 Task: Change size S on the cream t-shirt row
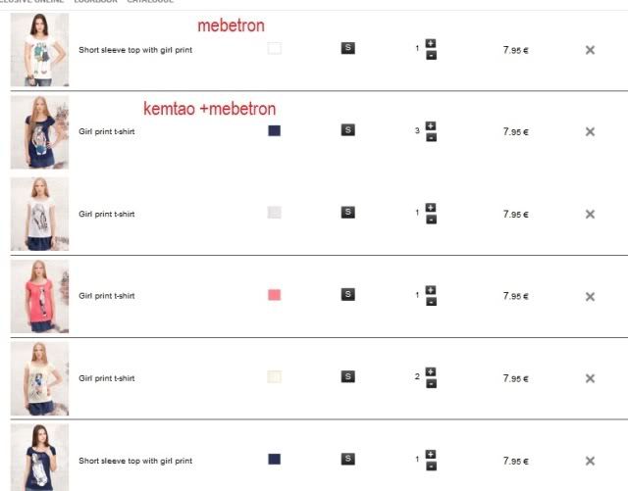pyautogui.click(x=347, y=376)
